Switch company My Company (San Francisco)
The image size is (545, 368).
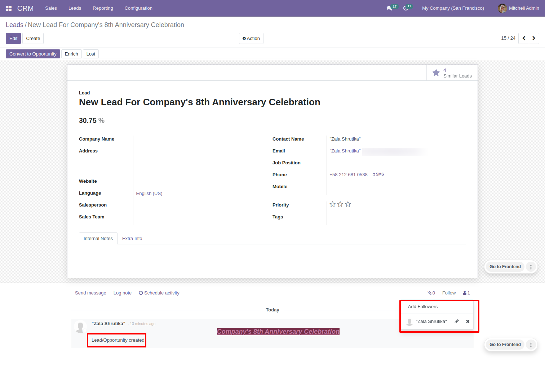453,8
